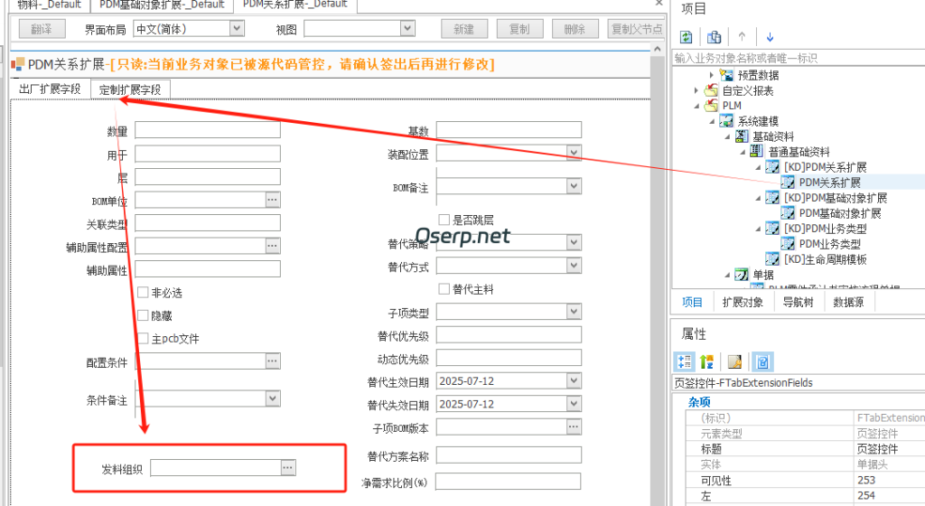Collapse the PLM tree node

696,106
